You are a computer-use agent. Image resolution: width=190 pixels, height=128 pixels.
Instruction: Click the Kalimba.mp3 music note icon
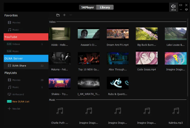pos(176,111)
